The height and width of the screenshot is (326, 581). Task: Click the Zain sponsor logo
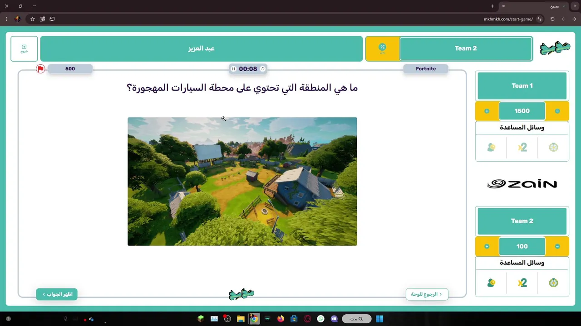coord(522,184)
